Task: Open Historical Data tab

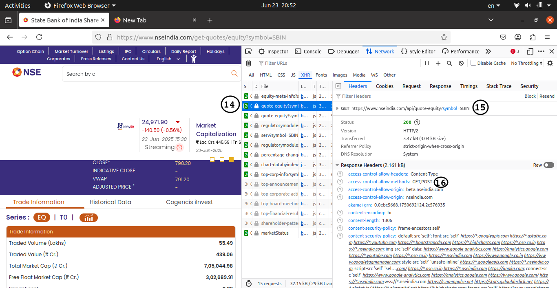Action: click(111, 202)
